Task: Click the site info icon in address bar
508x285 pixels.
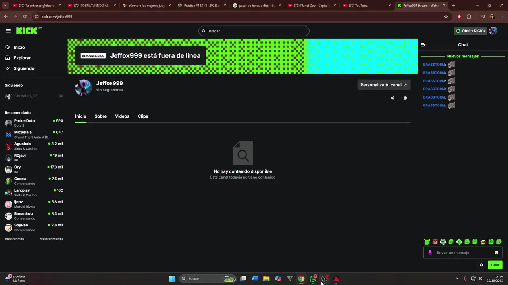Action: (37, 17)
